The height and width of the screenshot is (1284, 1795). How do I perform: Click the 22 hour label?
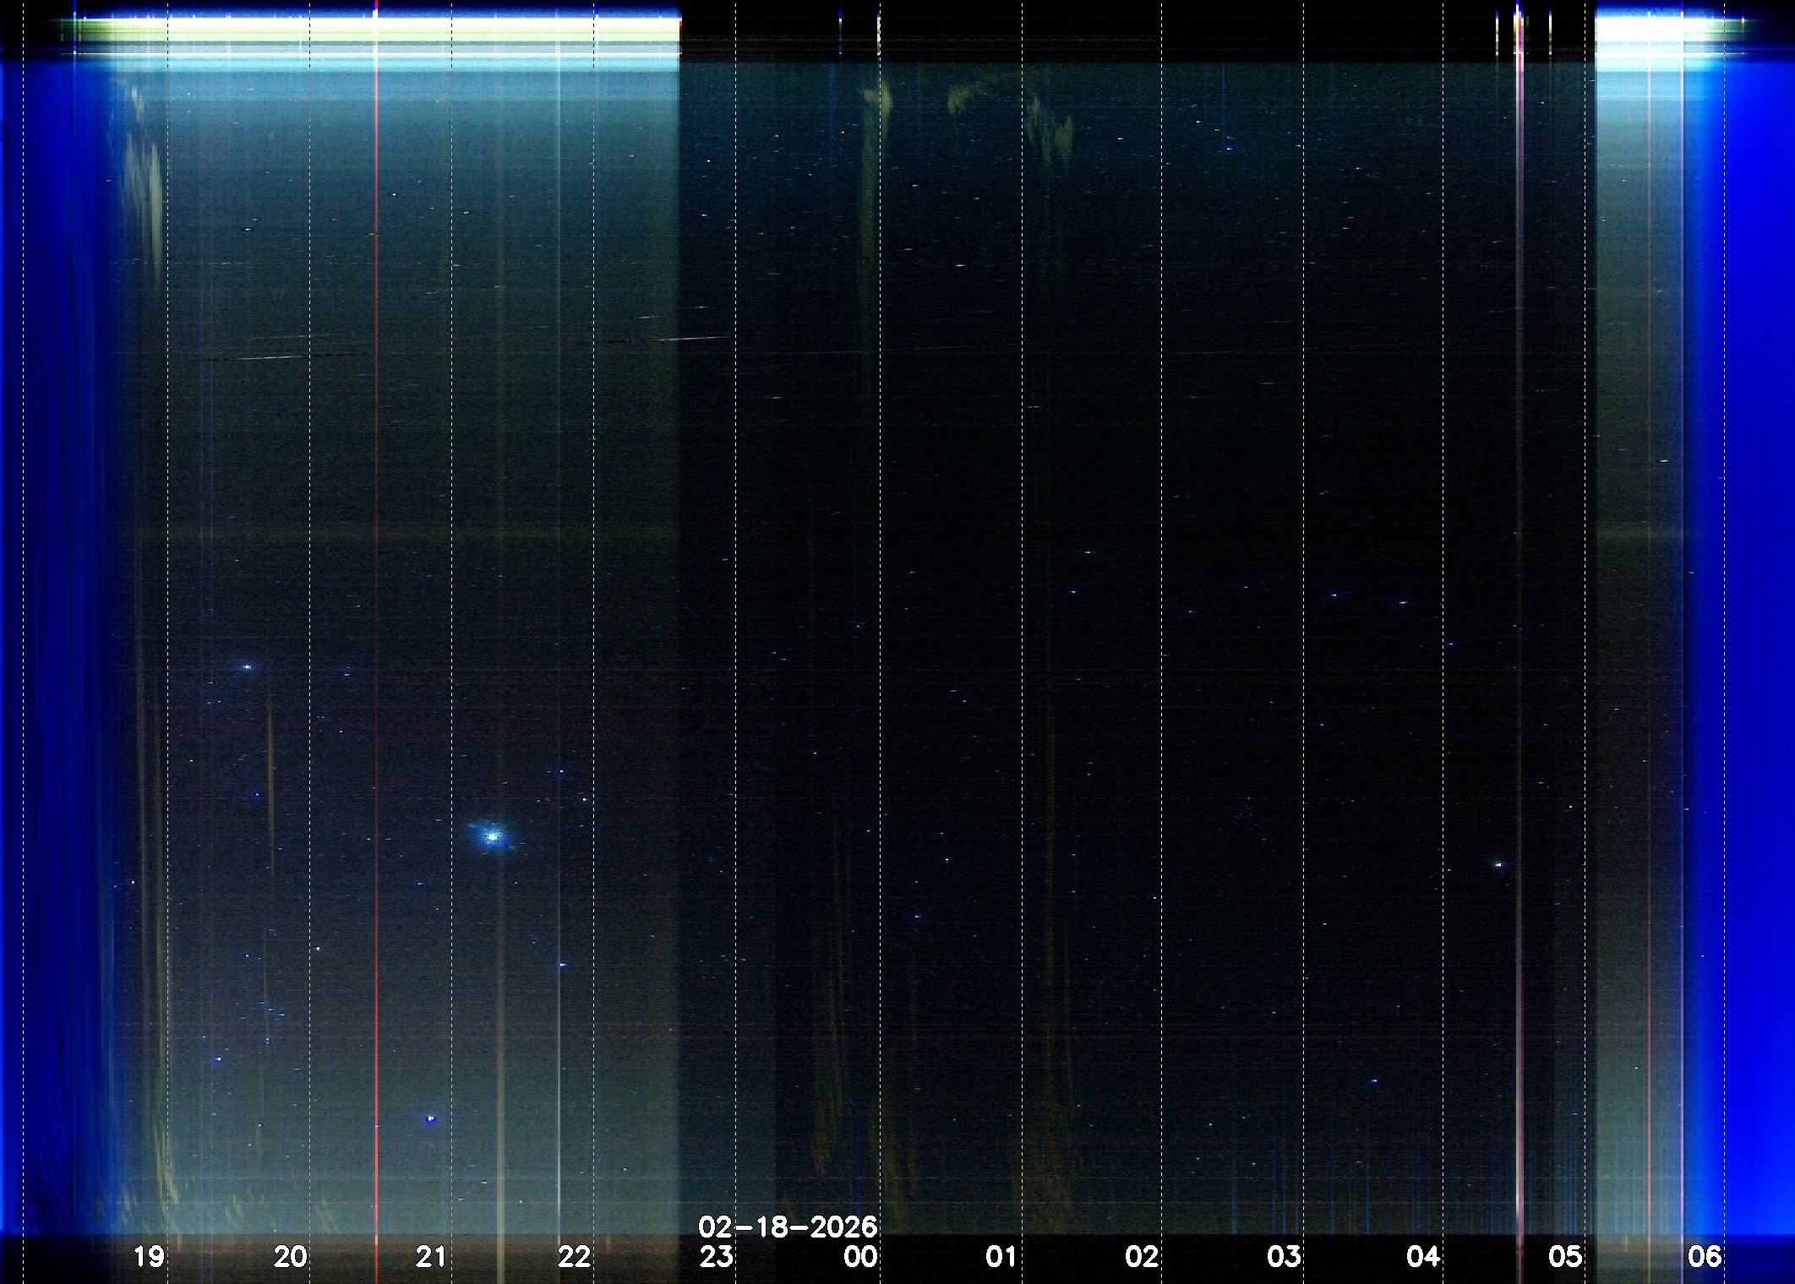[574, 1257]
